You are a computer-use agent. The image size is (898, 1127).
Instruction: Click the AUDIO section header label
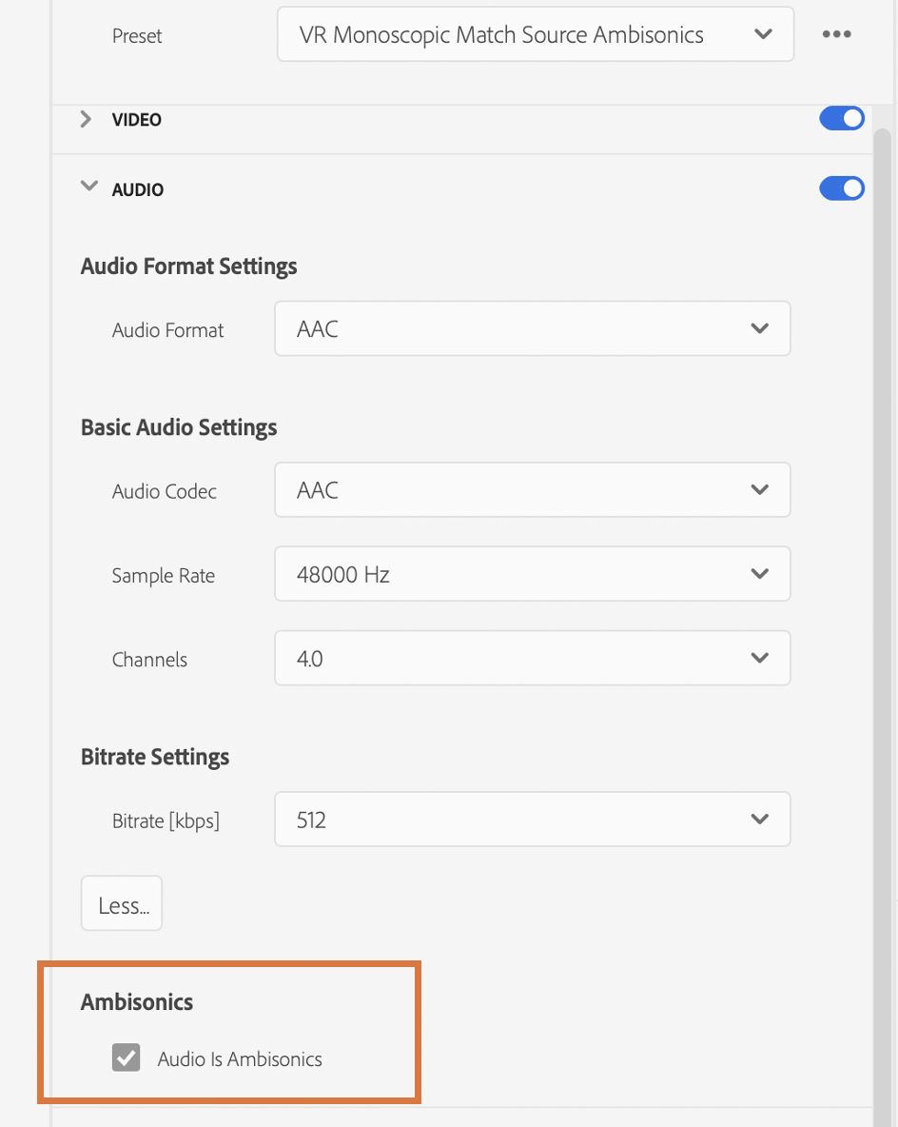click(x=138, y=189)
